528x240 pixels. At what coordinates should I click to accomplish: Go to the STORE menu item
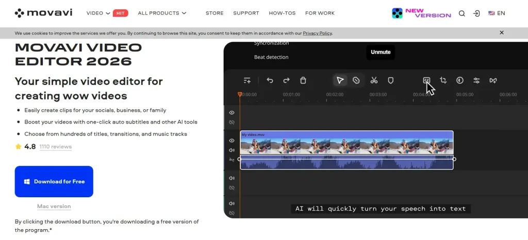[x=214, y=13]
